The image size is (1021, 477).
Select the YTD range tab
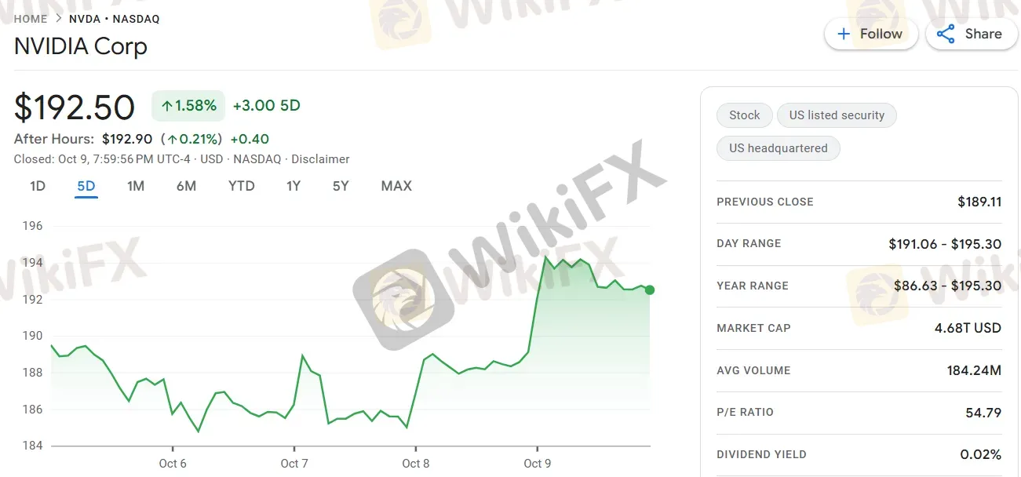(241, 186)
